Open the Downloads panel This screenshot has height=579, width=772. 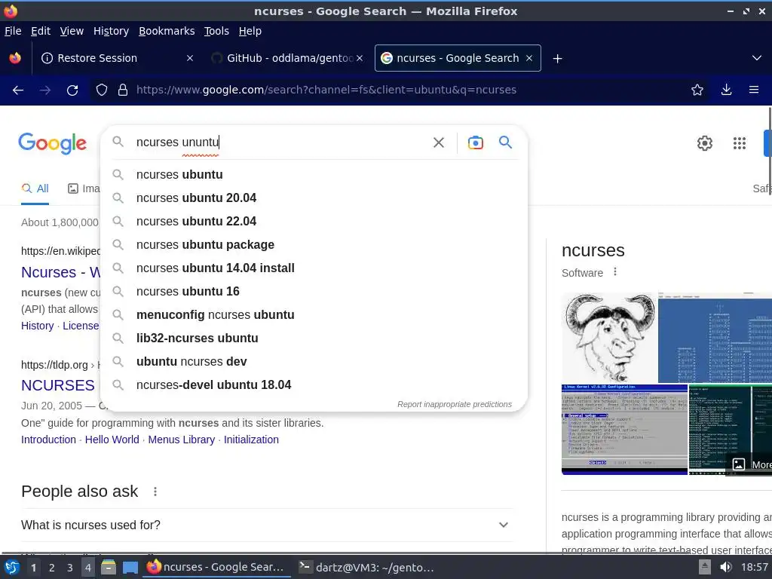click(x=726, y=90)
